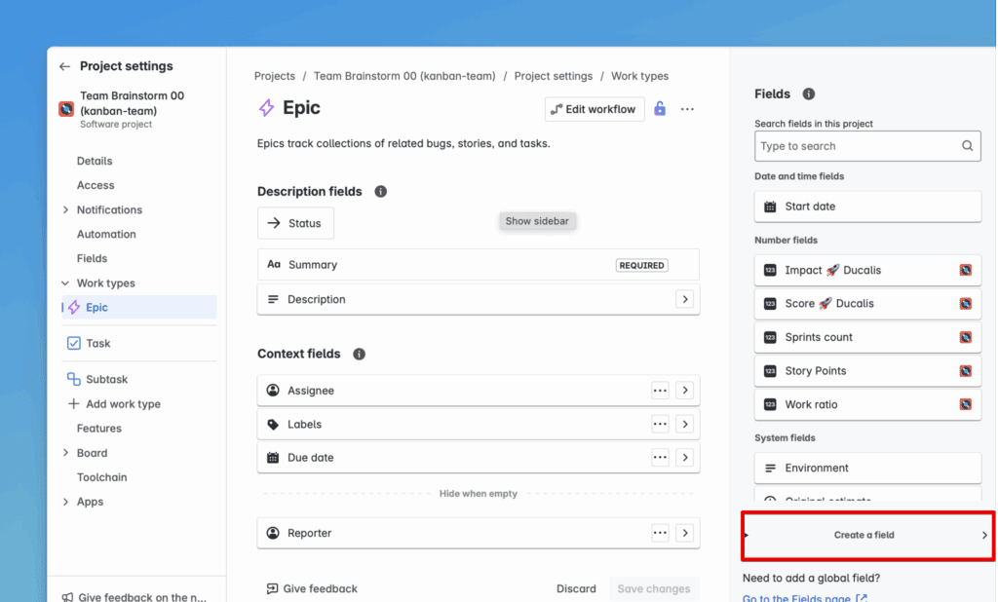Image resolution: width=998 pixels, height=602 pixels.
Task: Click the info icon next to Description fields
Action: coord(380,192)
